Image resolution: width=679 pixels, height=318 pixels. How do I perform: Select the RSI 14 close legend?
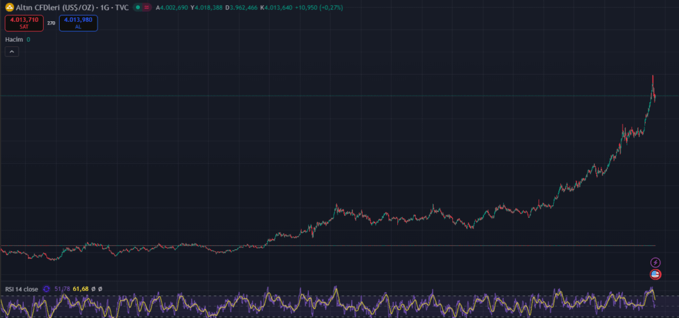click(21, 289)
